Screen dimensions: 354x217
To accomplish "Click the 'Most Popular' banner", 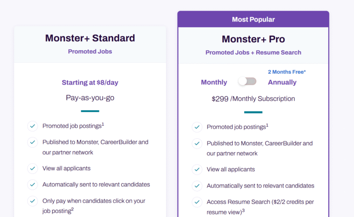I will 253,19.
